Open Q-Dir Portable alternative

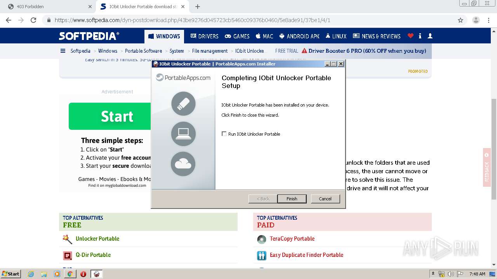(93, 255)
